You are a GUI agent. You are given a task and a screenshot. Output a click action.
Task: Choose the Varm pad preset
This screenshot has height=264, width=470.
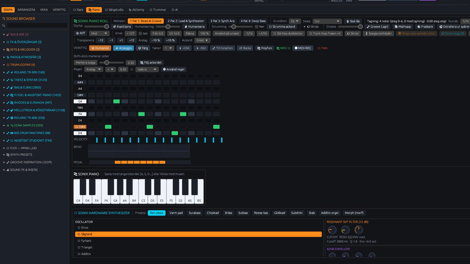(176, 213)
